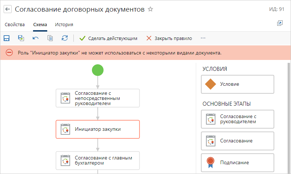Click the save and close icon
The width and height of the screenshot is (291, 174).
point(21,38)
